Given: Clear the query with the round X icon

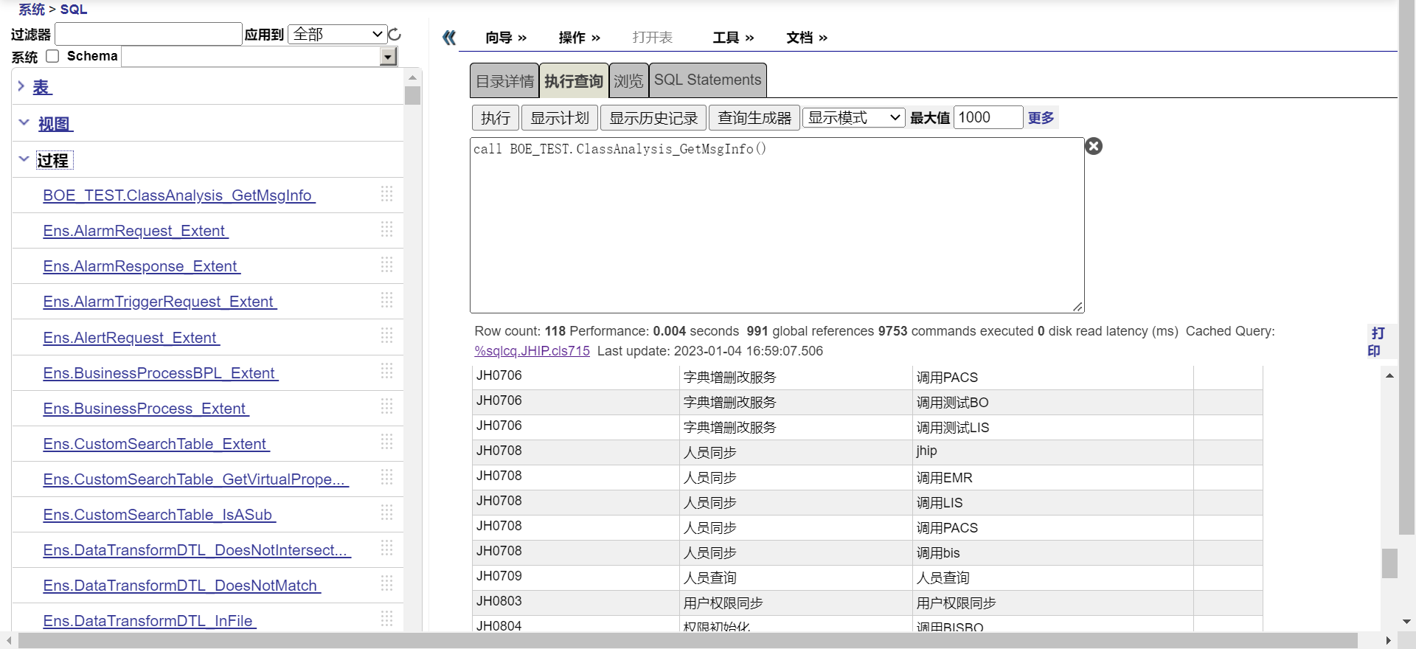Looking at the screenshot, I should coord(1094,146).
